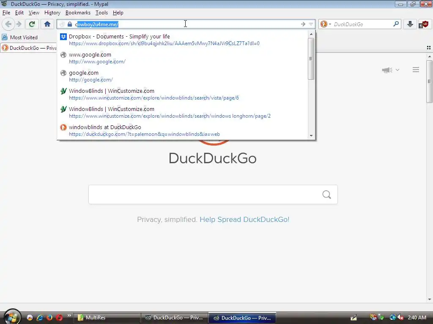Click the Back navigation arrow button
The image size is (433, 324).
pyautogui.click(x=8, y=24)
